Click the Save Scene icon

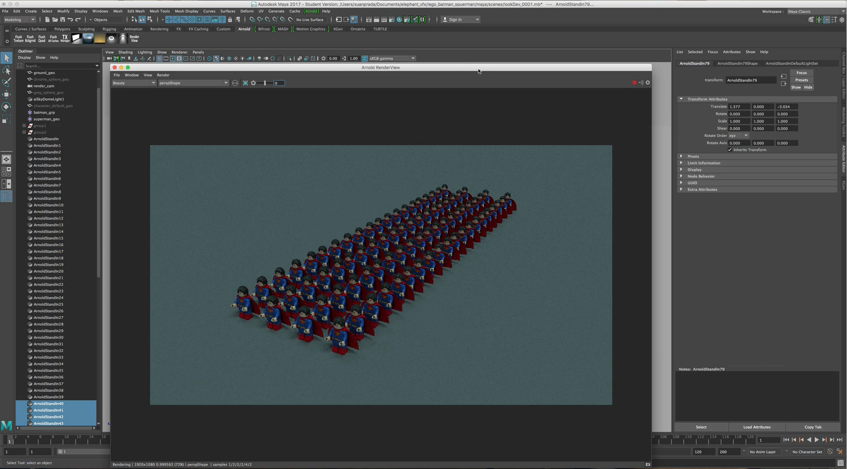pyautogui.click(x=62, y=20)
